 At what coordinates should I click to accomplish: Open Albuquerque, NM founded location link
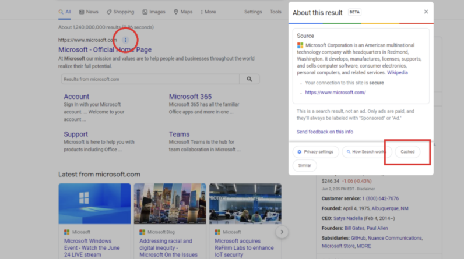[x=390, y=208]
